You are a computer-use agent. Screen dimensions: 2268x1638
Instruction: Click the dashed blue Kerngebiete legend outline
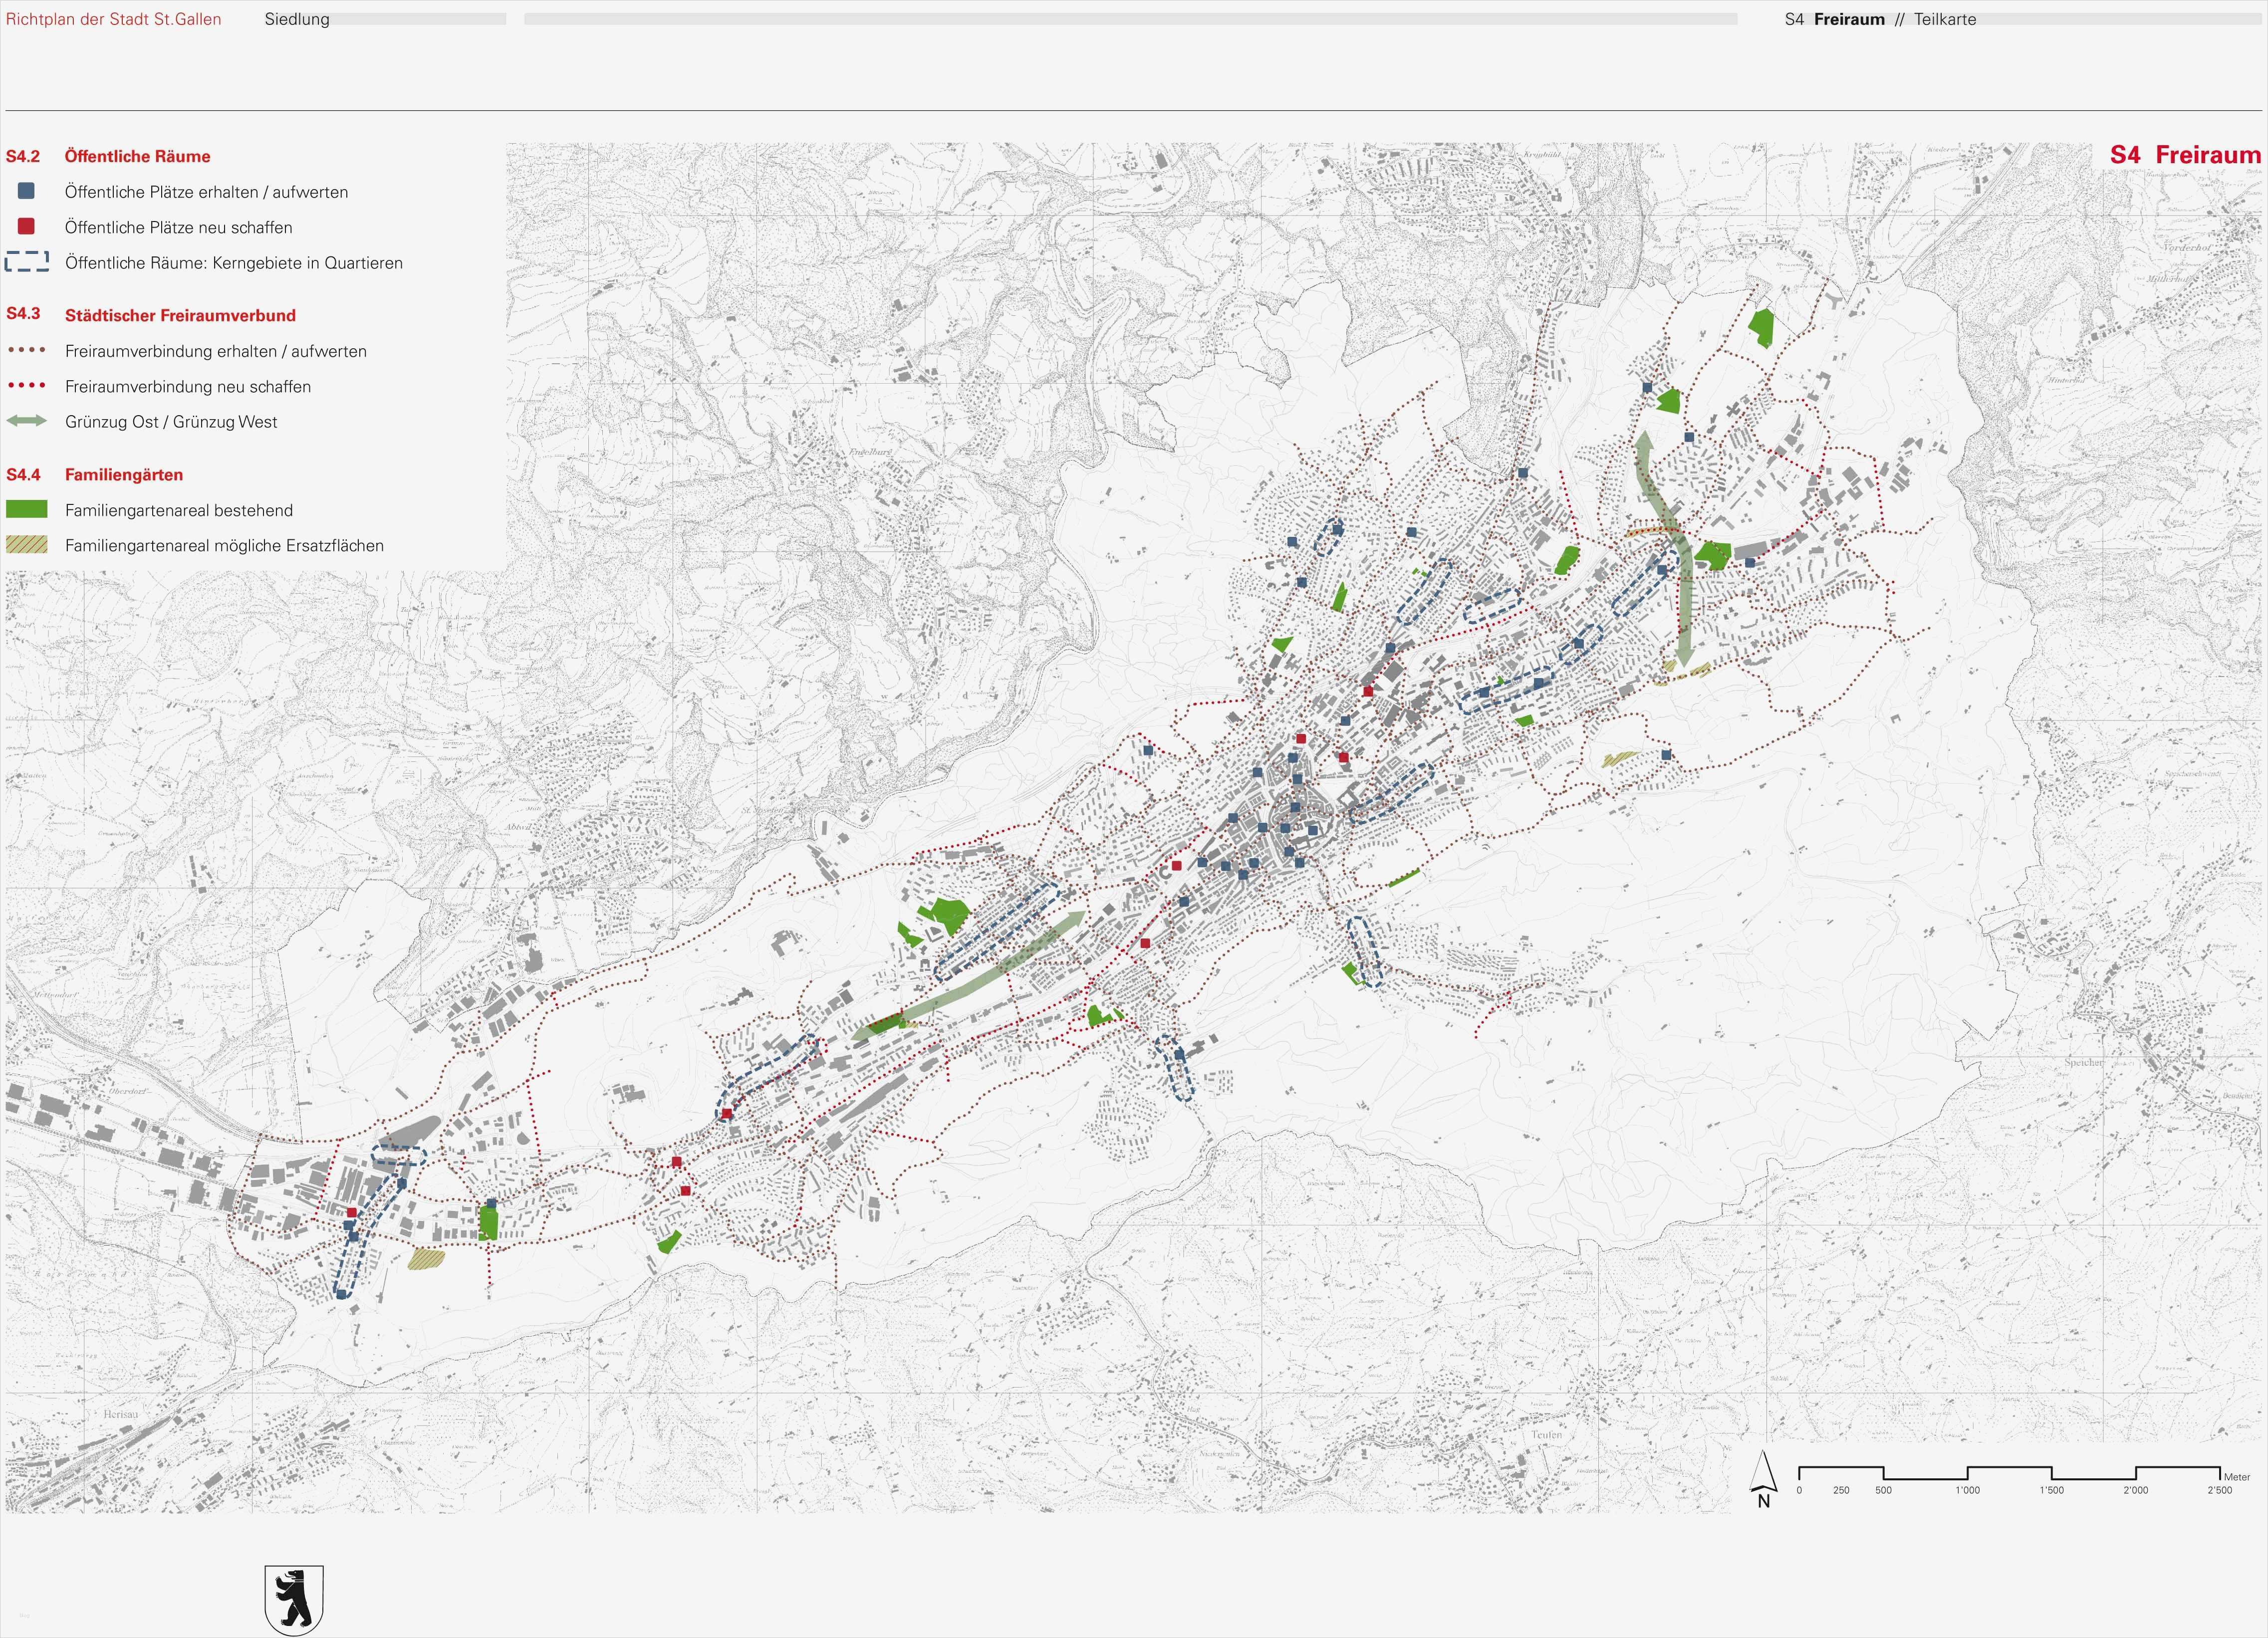pos(27,262)
